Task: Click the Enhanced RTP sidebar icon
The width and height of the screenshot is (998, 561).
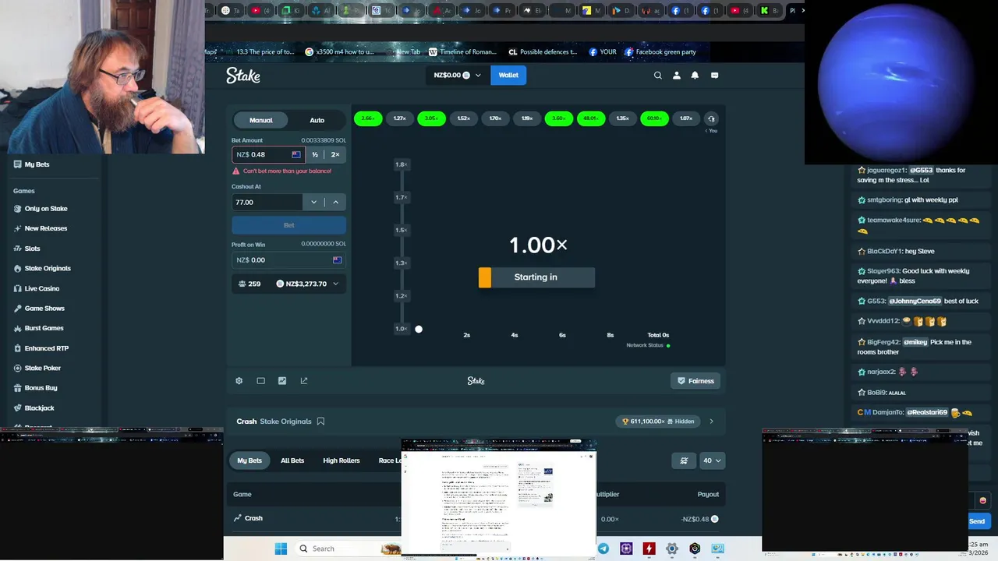Action: pyautogui.click(x=17, y=348)
